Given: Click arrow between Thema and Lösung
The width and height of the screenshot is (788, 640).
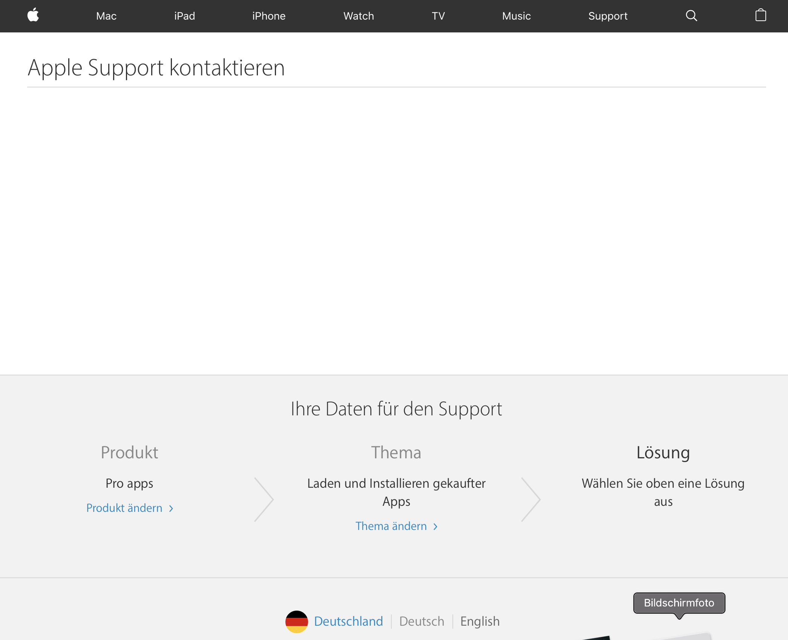Looking at the screenshot, I should tap(531, 500).
